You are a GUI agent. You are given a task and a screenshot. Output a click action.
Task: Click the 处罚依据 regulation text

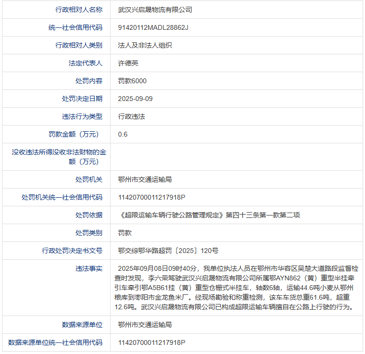(209, 215)
